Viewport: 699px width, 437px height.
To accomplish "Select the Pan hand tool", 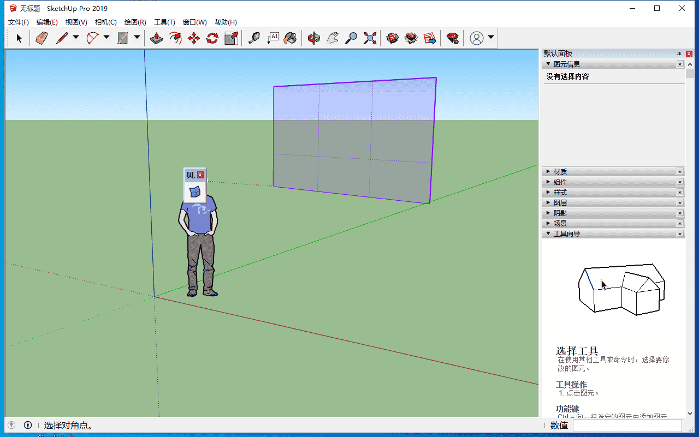I will click(x=333, y=38).
